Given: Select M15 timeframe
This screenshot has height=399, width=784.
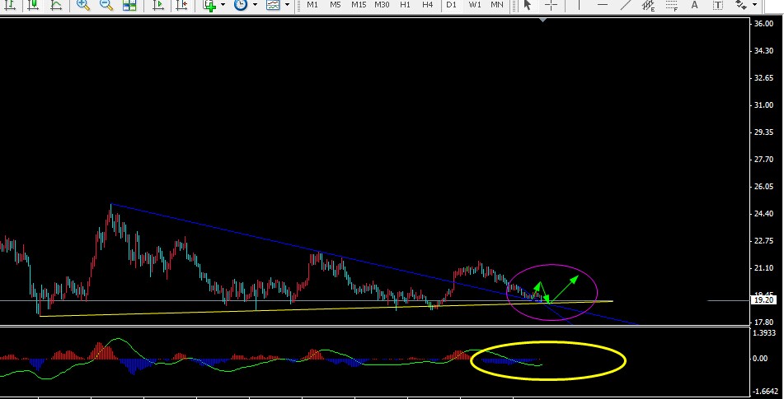Looking at the screenshot, I should (359, 4).
